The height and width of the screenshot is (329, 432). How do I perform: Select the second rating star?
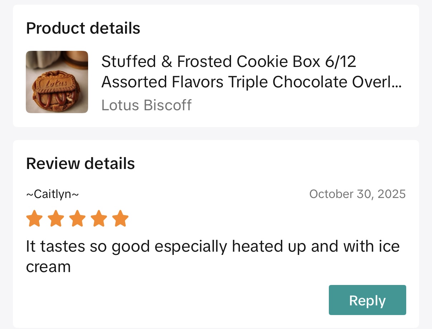point(56,219)
